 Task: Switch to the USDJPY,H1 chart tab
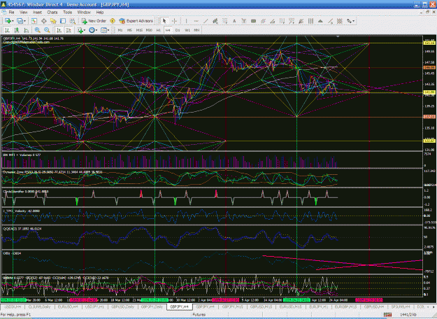click(94, 306)
